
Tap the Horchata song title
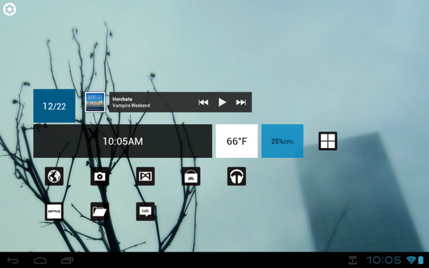coord(122,99)
